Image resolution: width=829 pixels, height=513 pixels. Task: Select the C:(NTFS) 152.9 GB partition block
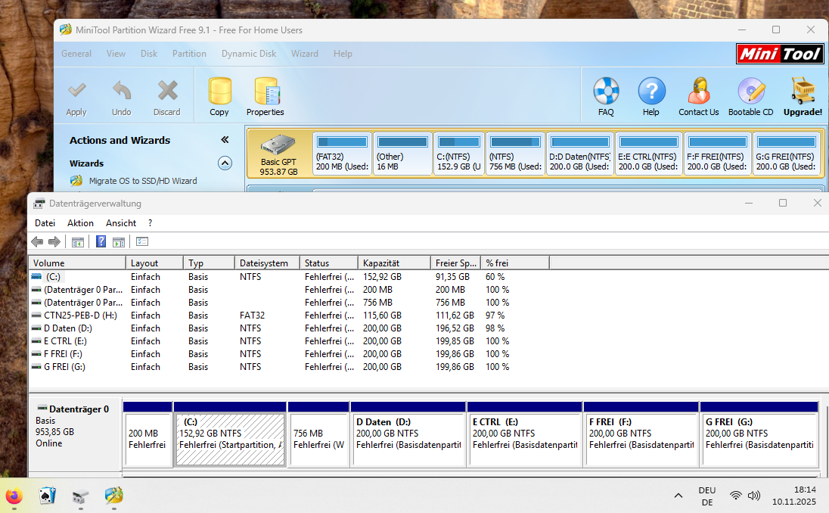(459, 154)
